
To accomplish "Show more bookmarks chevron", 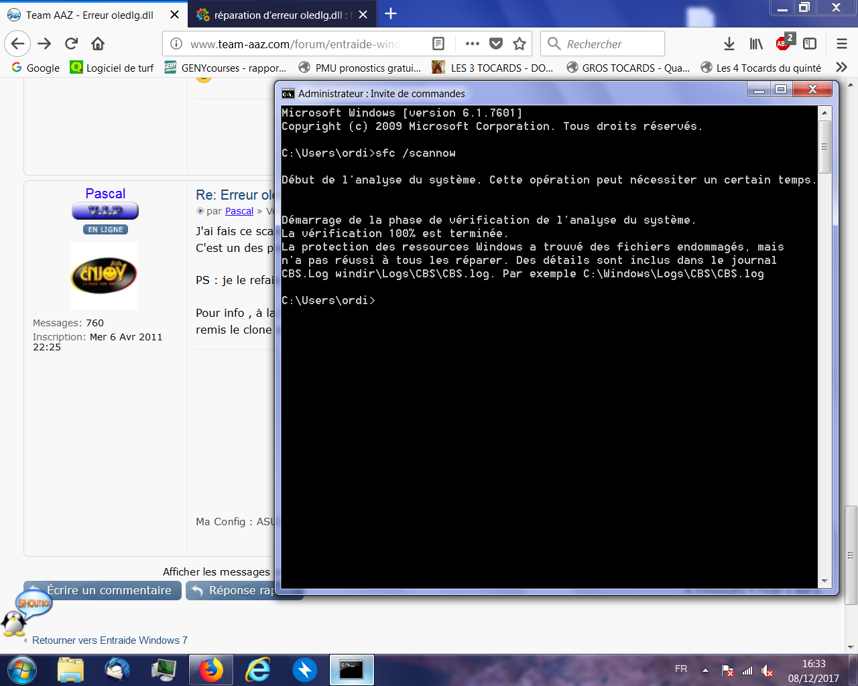I will click(x=842, y=68).
